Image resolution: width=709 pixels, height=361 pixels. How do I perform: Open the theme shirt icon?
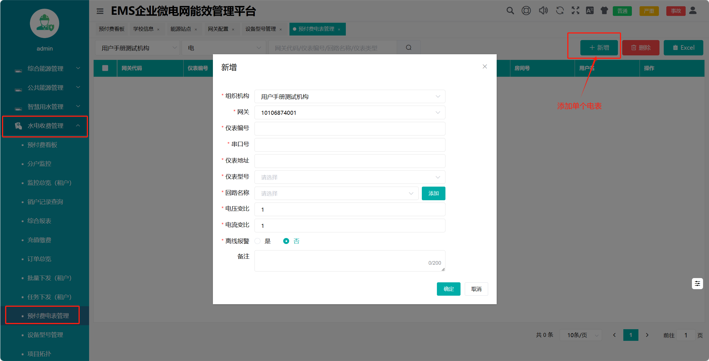point(604,11)
